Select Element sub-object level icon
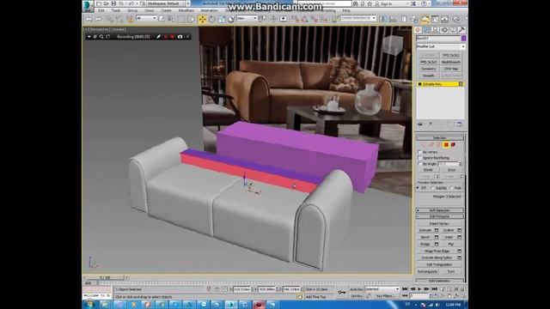 [453, 145]
